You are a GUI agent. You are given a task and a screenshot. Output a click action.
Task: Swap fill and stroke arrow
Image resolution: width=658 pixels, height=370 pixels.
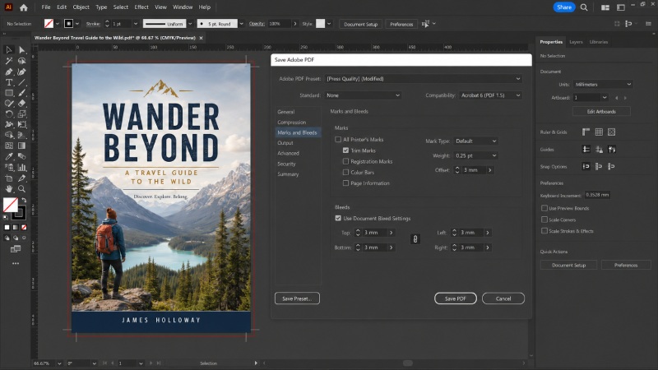click(24, 200)
